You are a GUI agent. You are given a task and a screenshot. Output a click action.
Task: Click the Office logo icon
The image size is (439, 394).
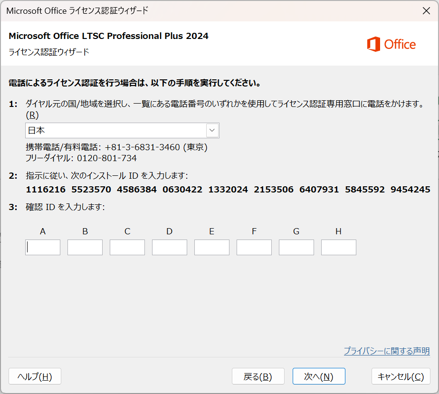click(374, 44)
